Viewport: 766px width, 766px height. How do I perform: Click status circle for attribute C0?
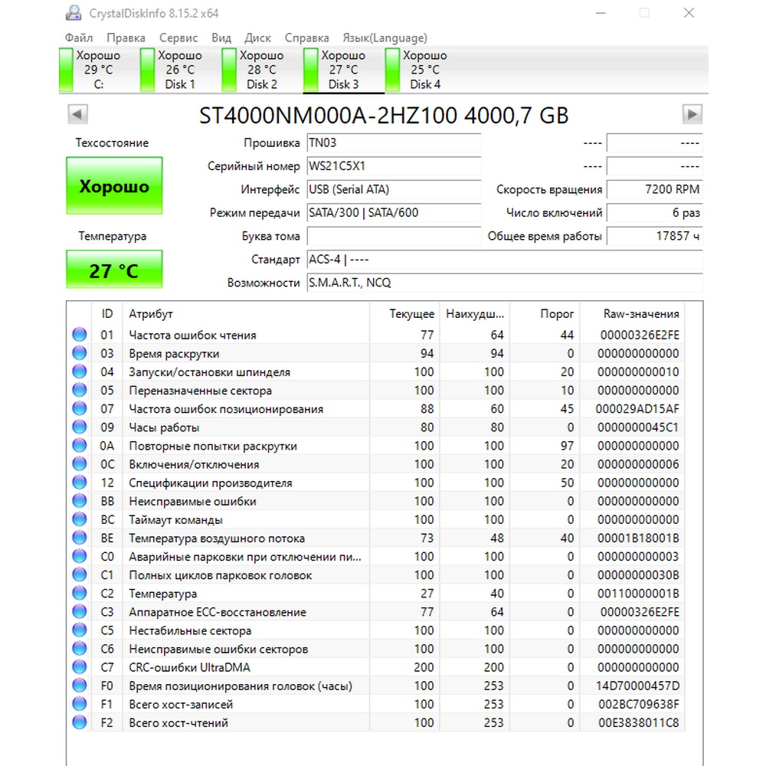pos(79,556)
